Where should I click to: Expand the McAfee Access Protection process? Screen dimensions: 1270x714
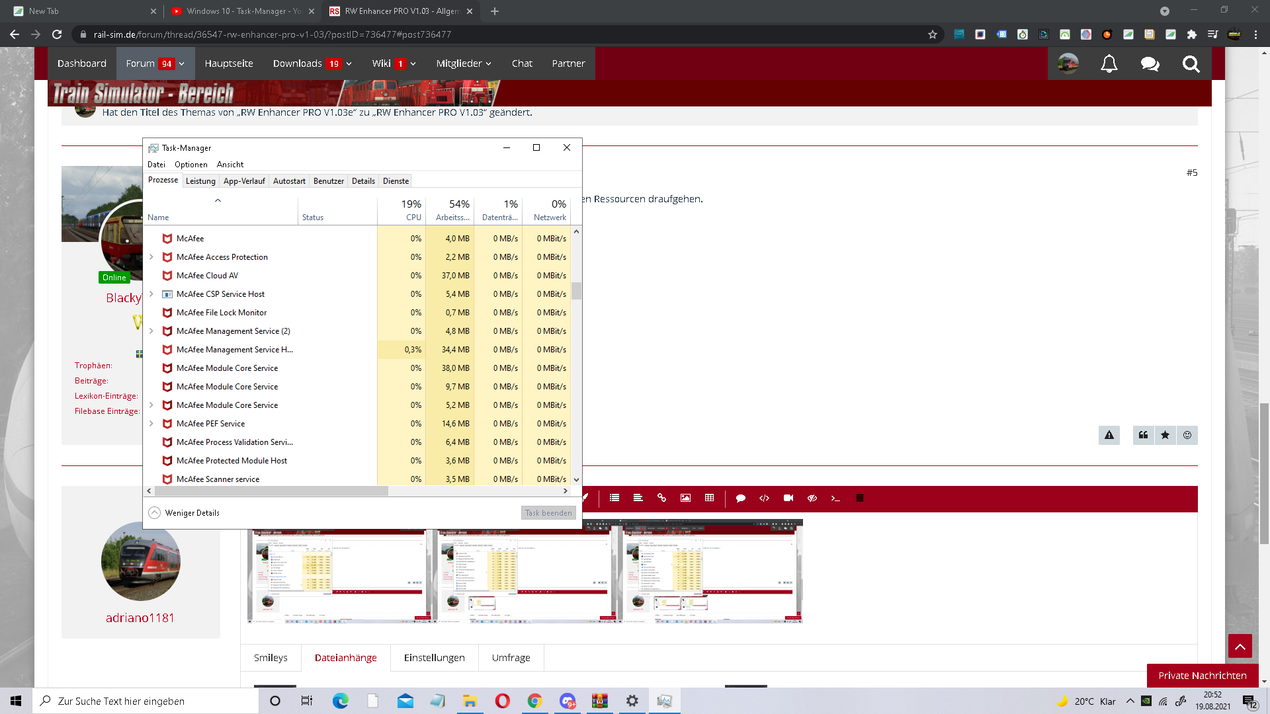pos(151,257)
